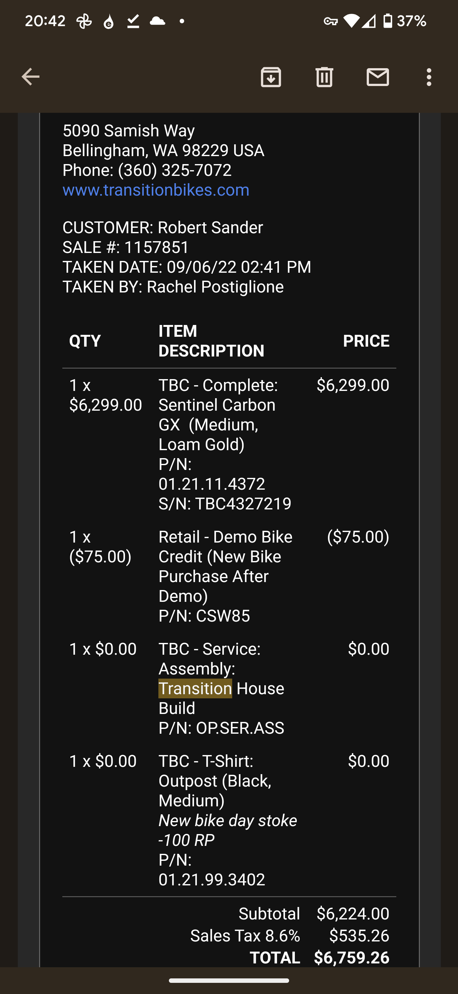Tap the phone number (360) 325-7072
The width and height of the screenshot is (458, 994).
[175, 170]
